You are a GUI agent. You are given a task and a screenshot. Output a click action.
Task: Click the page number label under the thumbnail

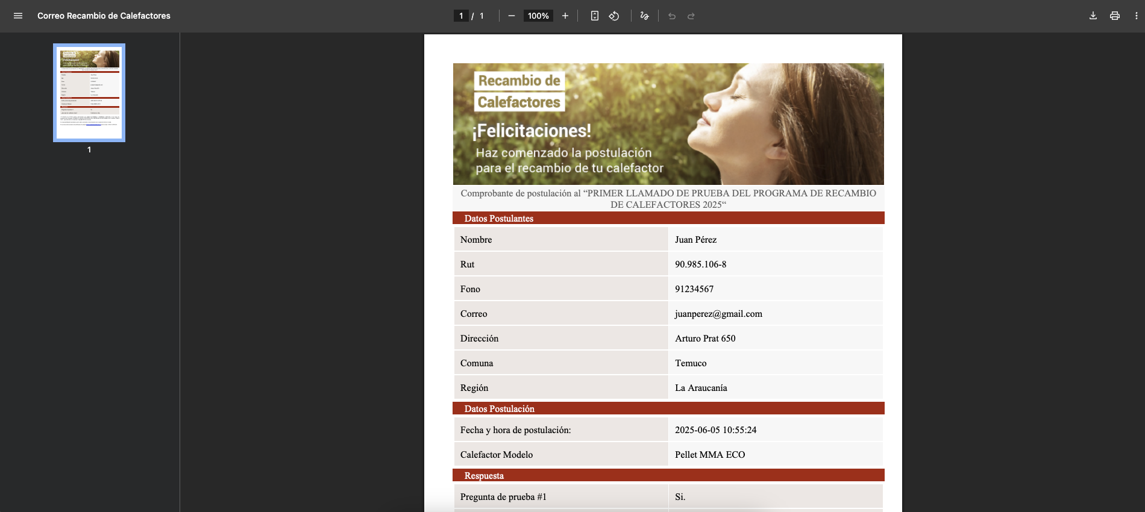[89, 149]
